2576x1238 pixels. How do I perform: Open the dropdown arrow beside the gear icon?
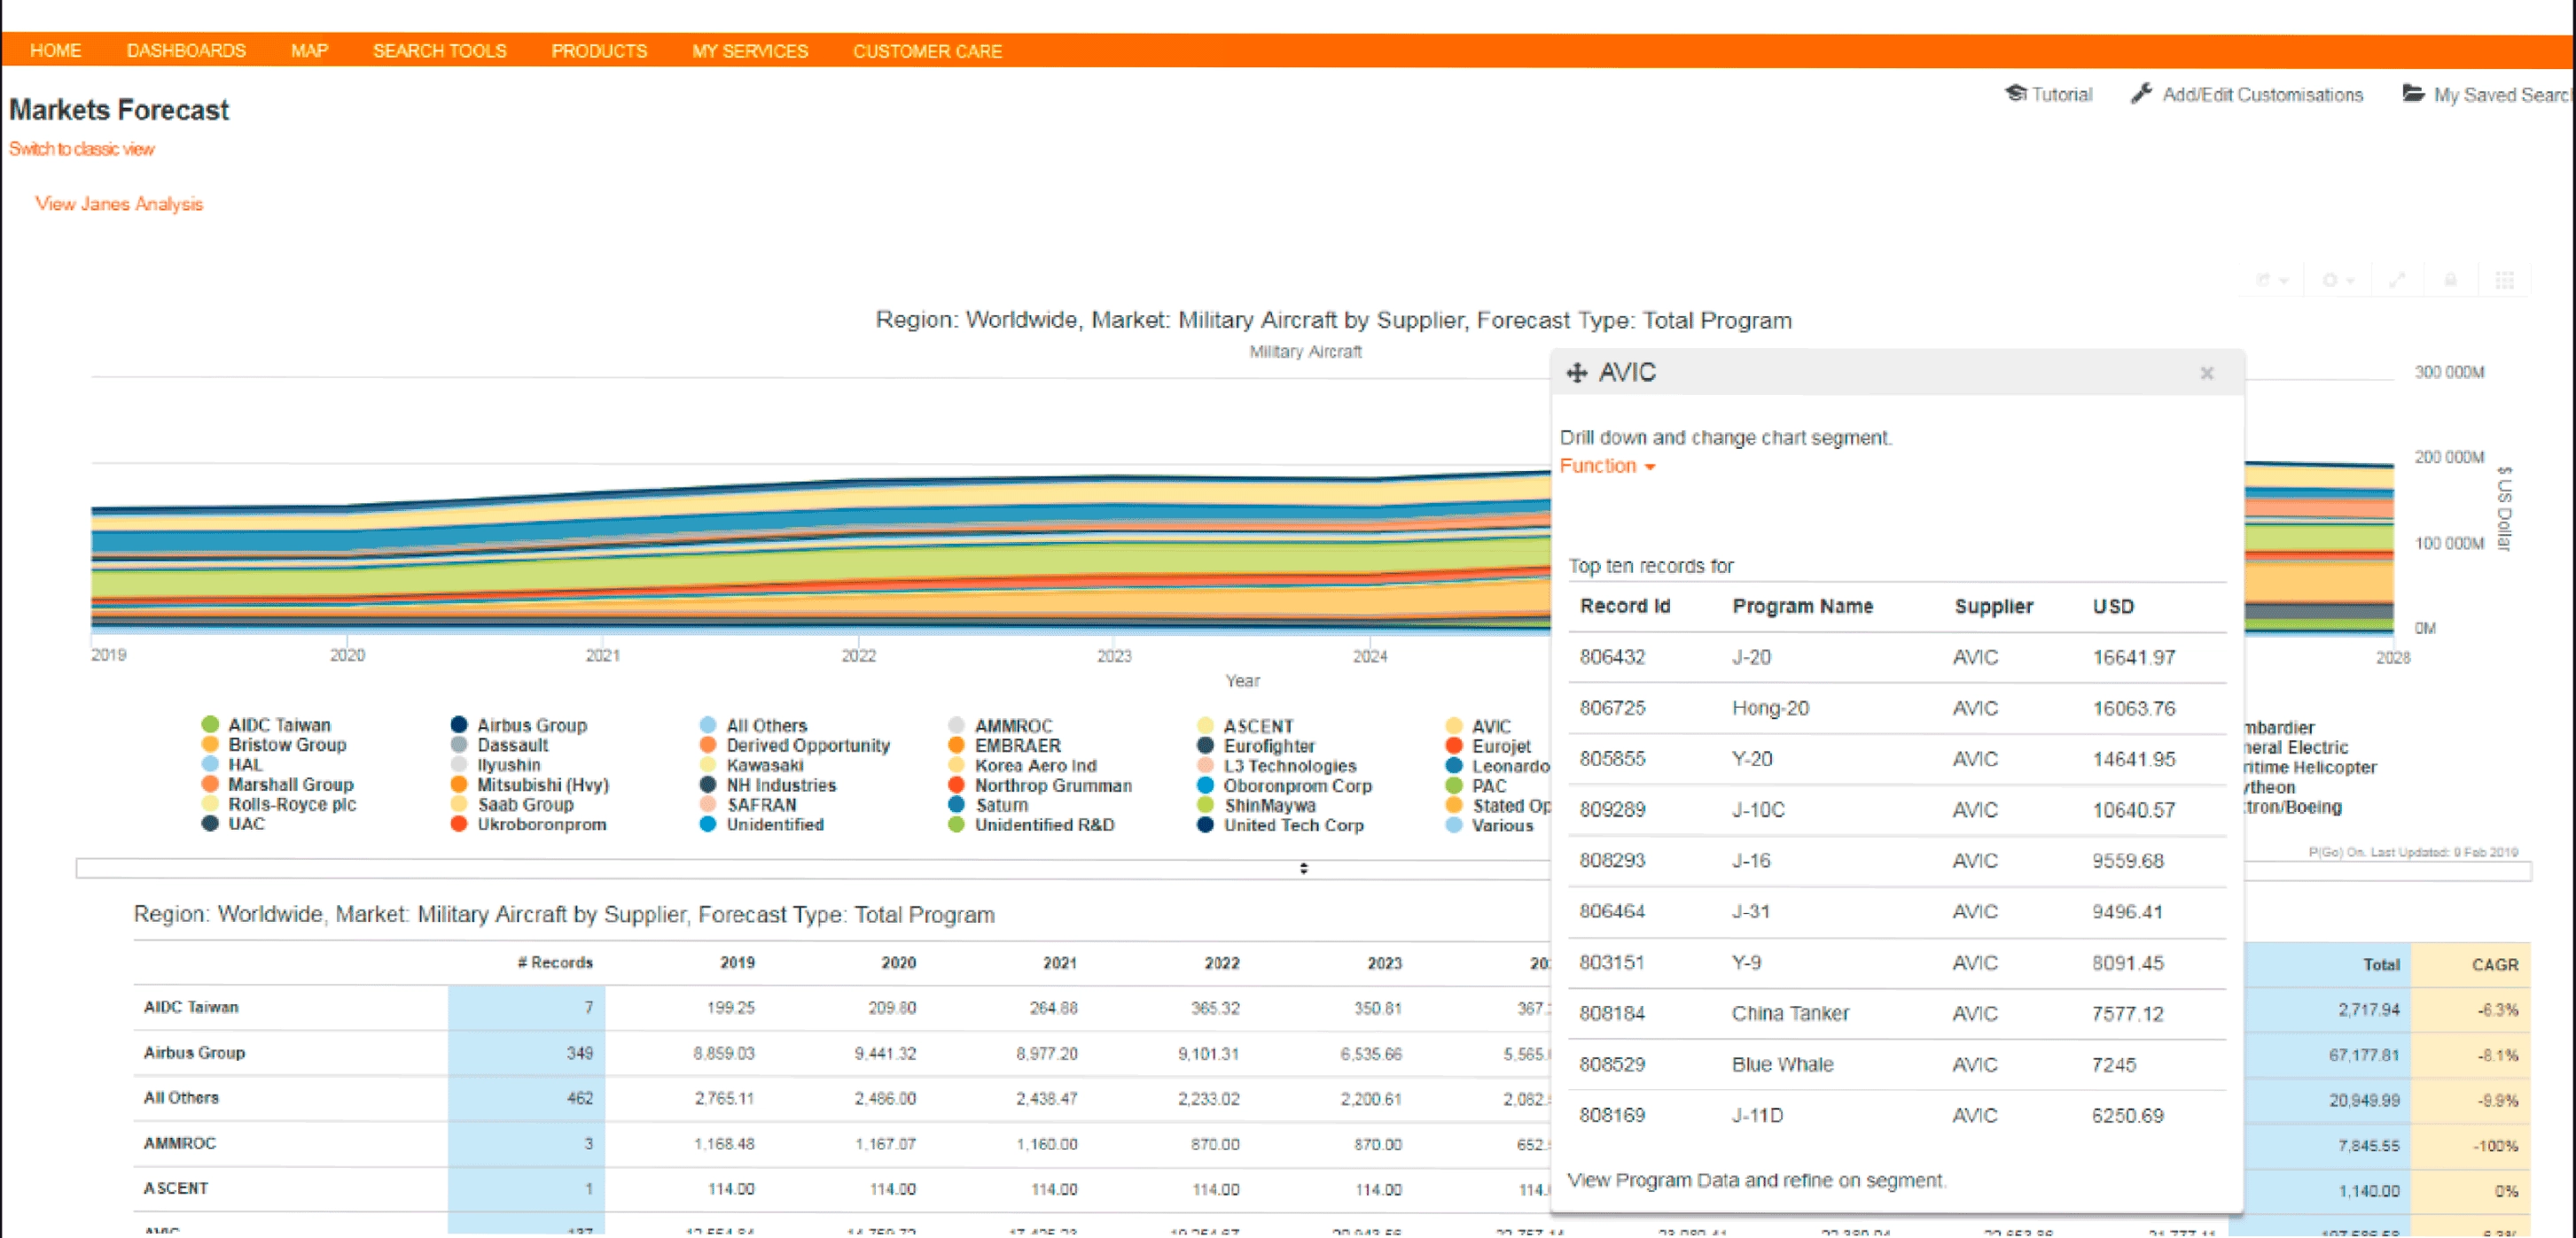pos(2350,281)
